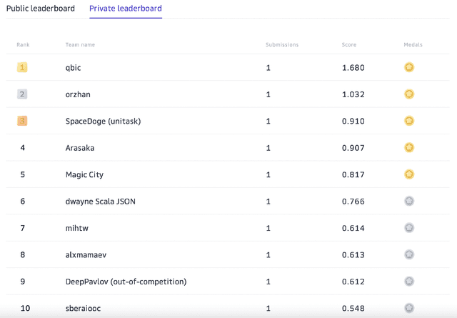Click the silver medal for dwayne Scala JSON

tap(409, 202)
